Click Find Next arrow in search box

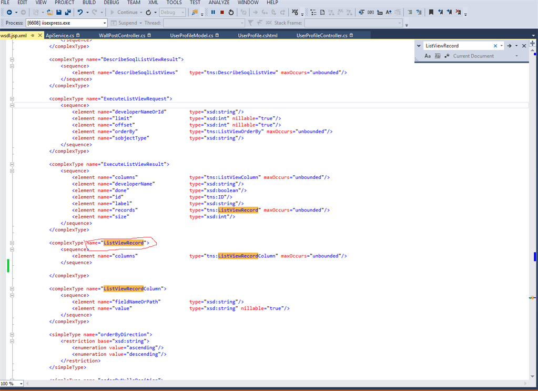click(x=509, y=46)
